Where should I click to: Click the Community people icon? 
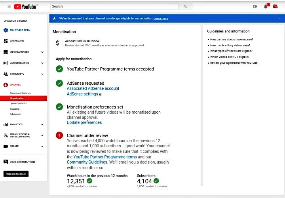click(x=6, y=74)
